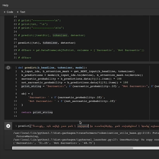The width and height of the screenshot is (159, 159).
Task: Click the 'return print_string' line
Action: point(37,112)
